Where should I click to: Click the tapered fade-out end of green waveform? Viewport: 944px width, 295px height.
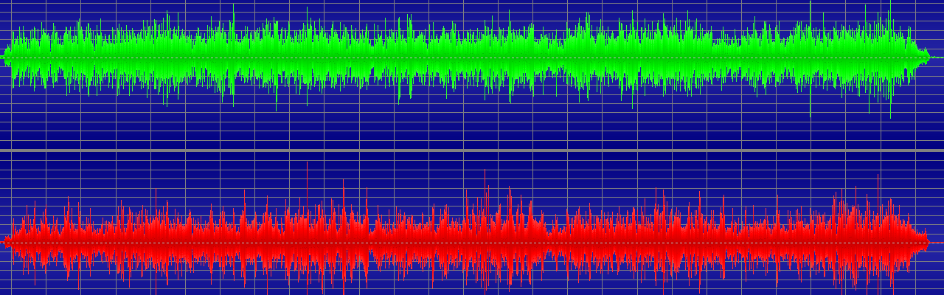[922, 56]
